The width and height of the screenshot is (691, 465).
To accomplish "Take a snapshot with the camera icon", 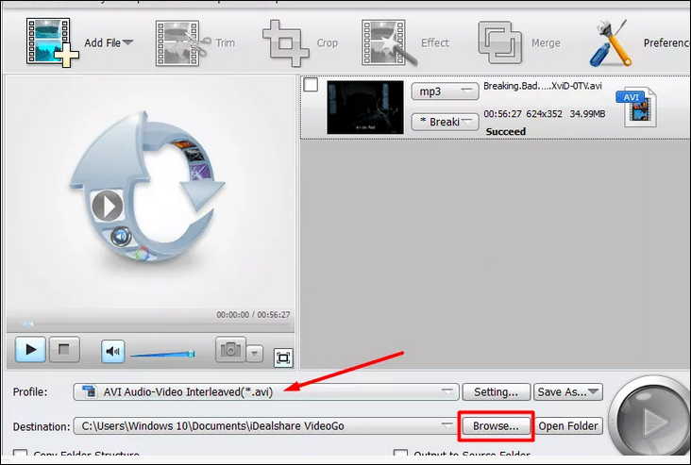I will 230,351.
